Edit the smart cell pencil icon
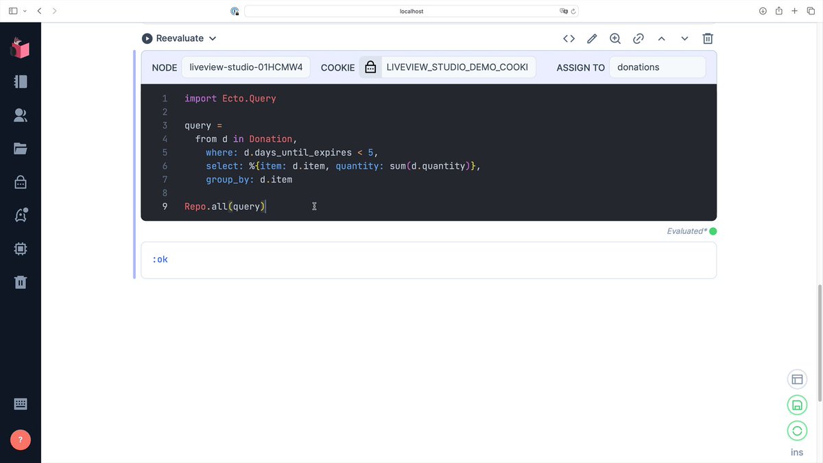The image size is (823, 463). (x=592, y=38)
